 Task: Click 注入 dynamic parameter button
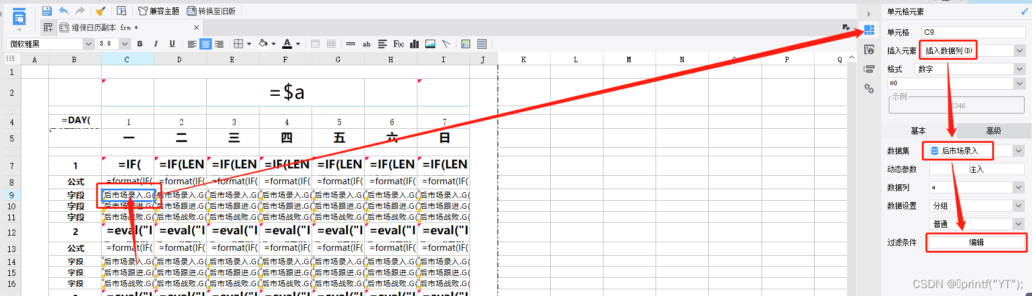pos(976,169)
